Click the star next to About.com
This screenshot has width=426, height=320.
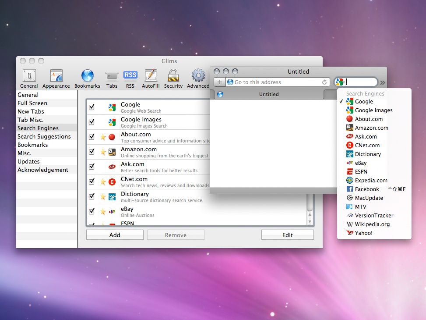pyautogui.click(x=103, y=137)
